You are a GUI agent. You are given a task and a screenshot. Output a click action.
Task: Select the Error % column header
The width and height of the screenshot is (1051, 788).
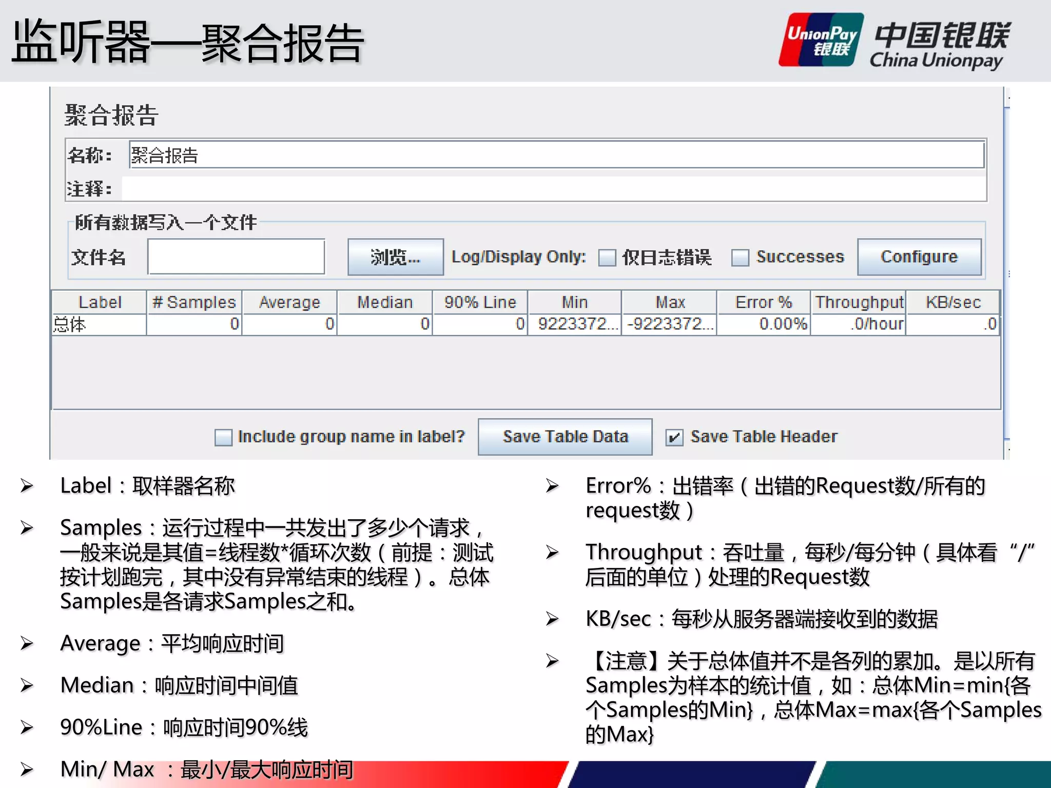[764, 302]
